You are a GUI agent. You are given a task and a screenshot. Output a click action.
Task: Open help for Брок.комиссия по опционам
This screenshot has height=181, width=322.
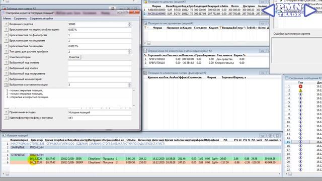point(6,41)
